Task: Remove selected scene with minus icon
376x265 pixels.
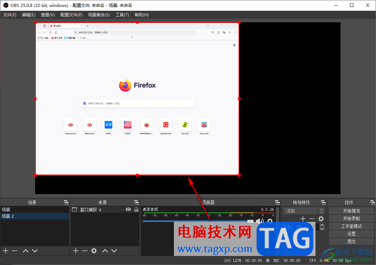Action: pyautogui.click(x=15, y=251)
